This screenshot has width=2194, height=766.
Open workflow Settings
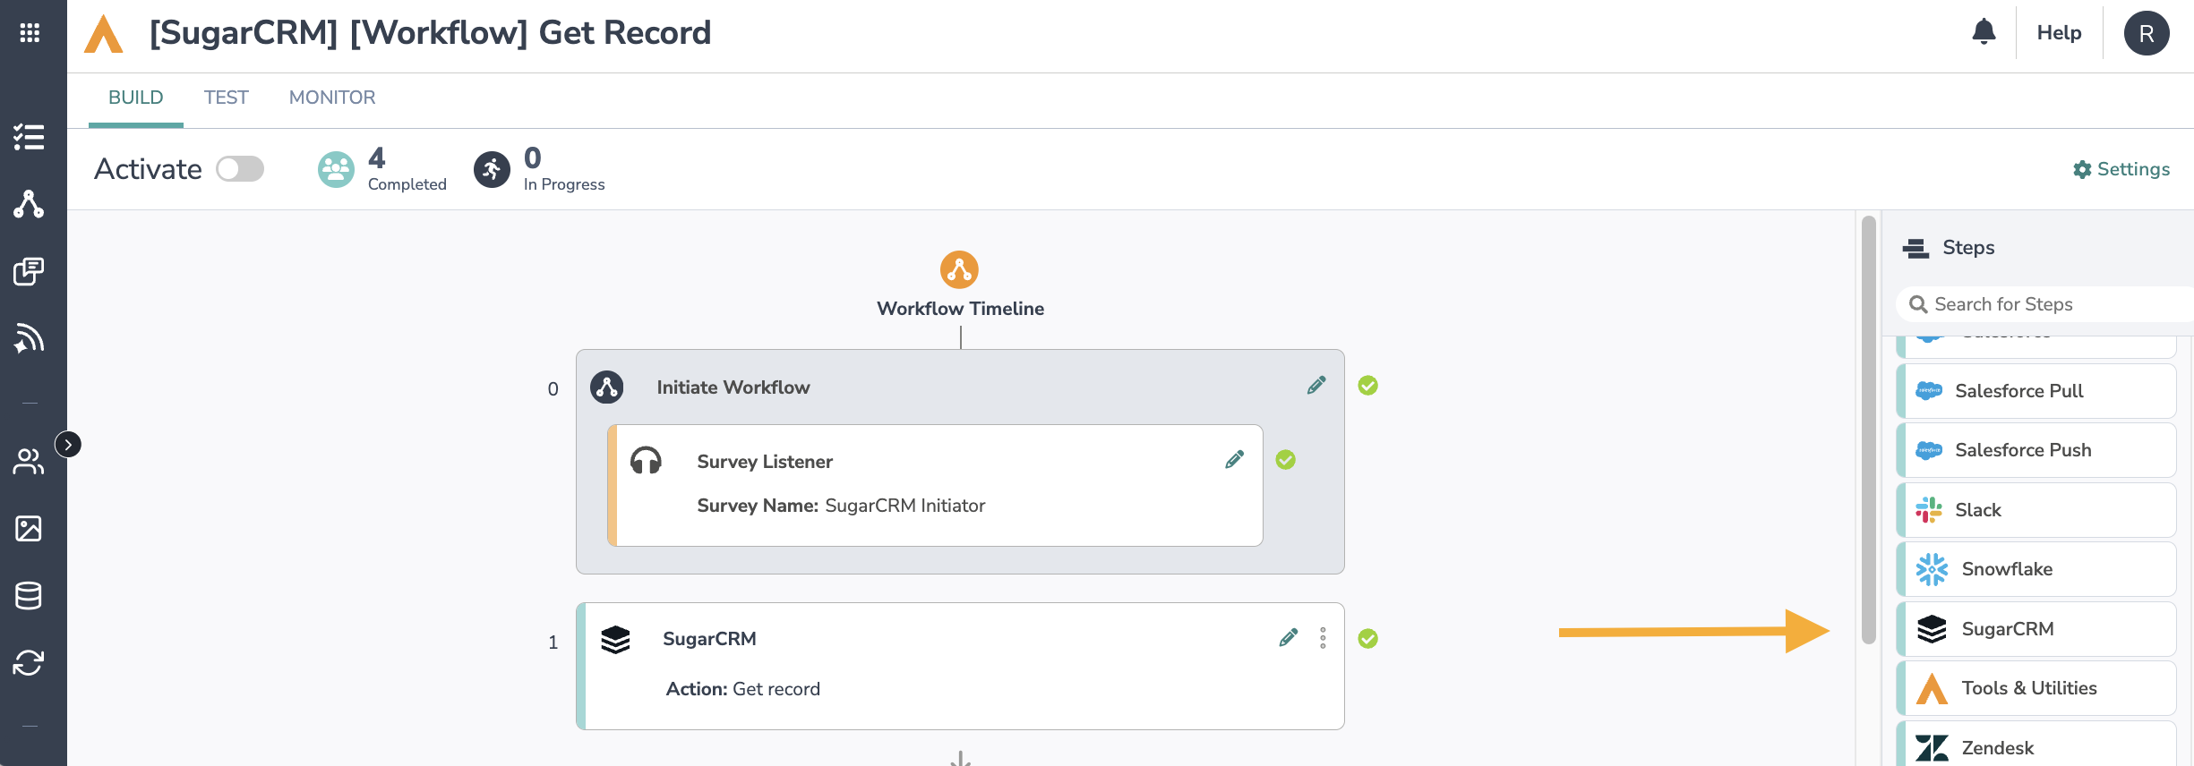(2121, 169)
